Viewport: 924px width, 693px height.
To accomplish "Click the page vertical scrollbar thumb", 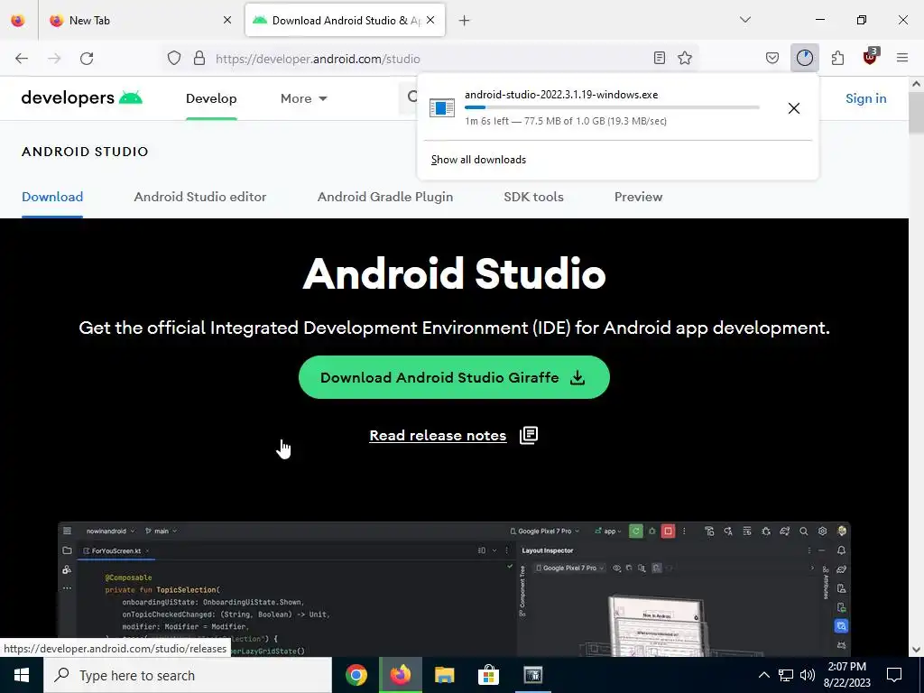I will pos(916,113).
